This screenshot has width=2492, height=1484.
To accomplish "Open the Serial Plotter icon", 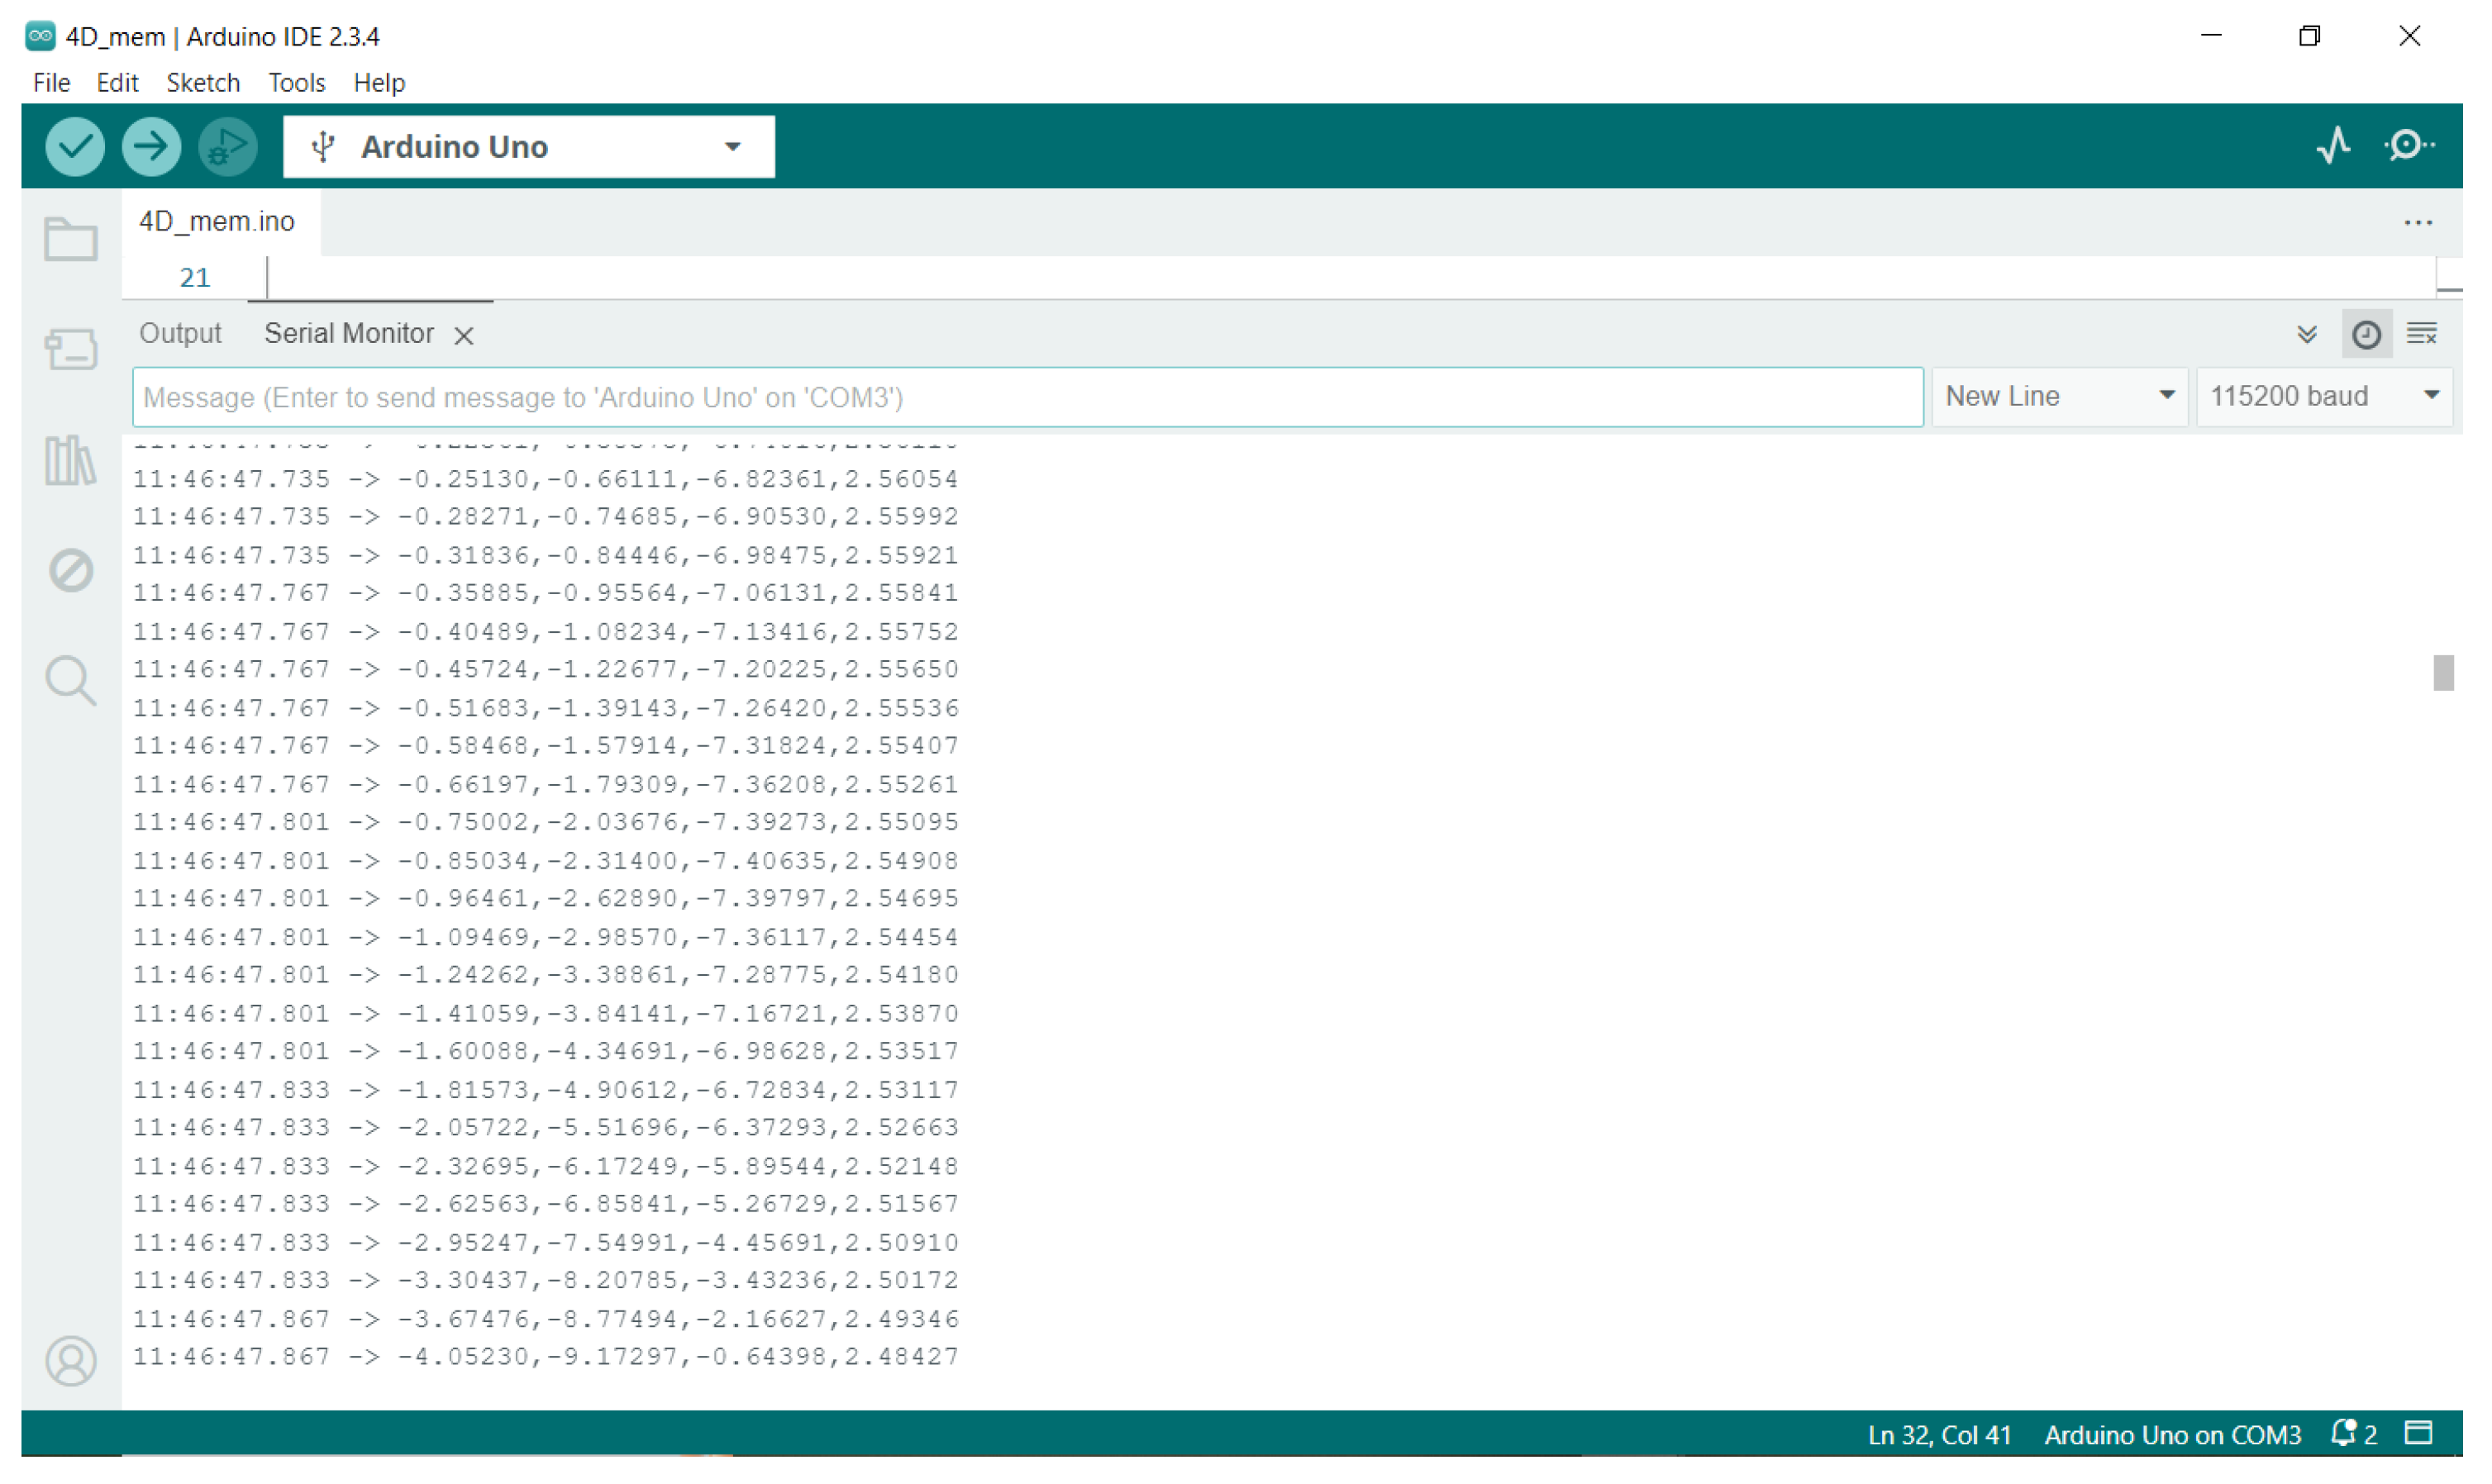I will tap(2335, 146).
